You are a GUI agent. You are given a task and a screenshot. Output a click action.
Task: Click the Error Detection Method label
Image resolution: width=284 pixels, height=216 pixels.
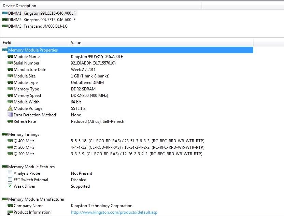(x=35, y=115)
